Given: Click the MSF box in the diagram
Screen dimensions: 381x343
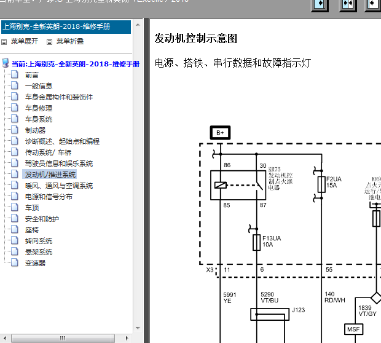Looking at the screenshot, I should point(353,329).
